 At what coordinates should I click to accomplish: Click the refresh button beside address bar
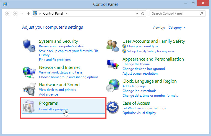(x=143, y=13)
